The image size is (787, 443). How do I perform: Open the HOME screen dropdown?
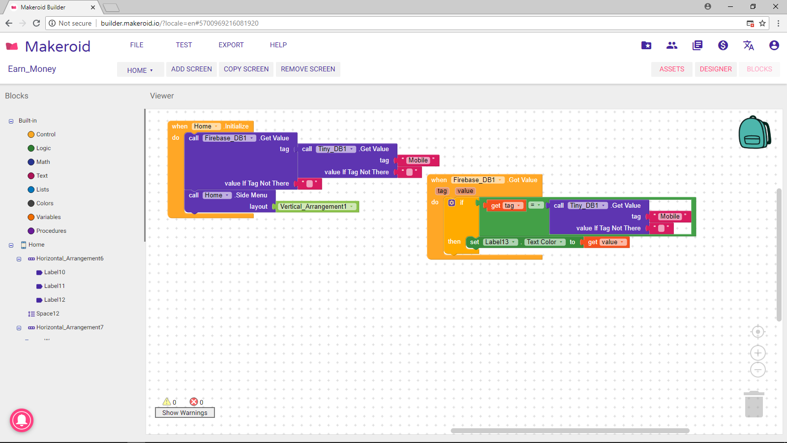click(x=140, y=70)
